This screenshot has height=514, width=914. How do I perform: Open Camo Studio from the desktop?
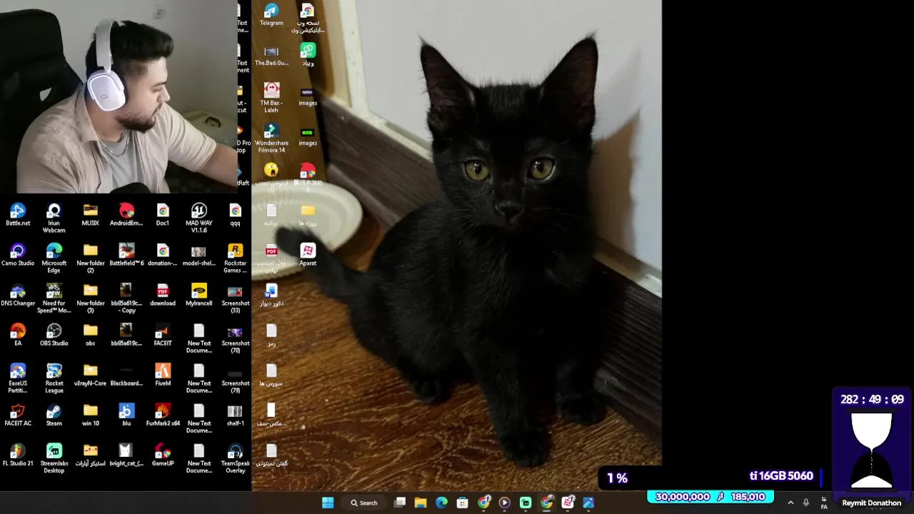tap(18, 254)
